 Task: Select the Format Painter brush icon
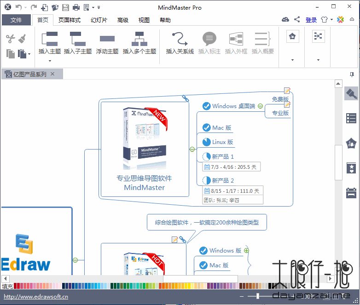[x=22, y=38]
